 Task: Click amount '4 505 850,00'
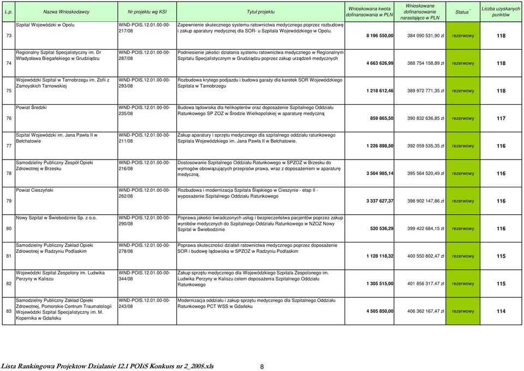pyautogui.click(x=380, y=311)
